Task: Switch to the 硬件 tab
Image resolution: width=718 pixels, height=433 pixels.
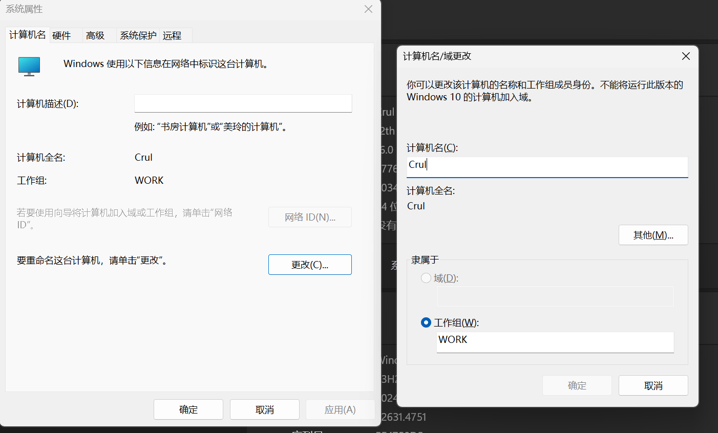Action: [x=62, y=35]
